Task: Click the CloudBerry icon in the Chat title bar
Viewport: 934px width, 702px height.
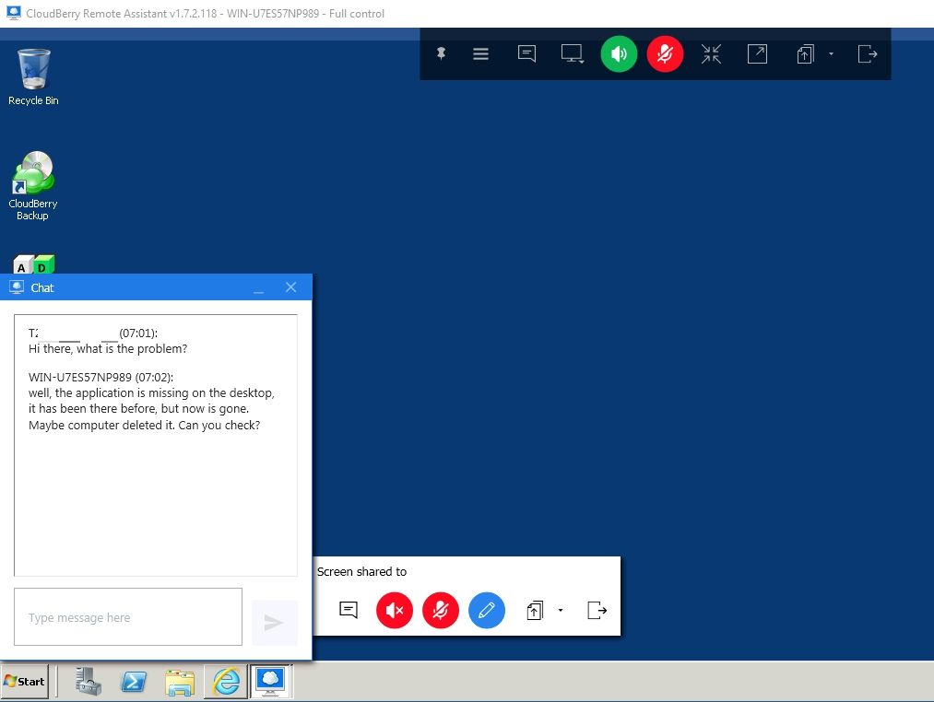Action: [17, 287]
